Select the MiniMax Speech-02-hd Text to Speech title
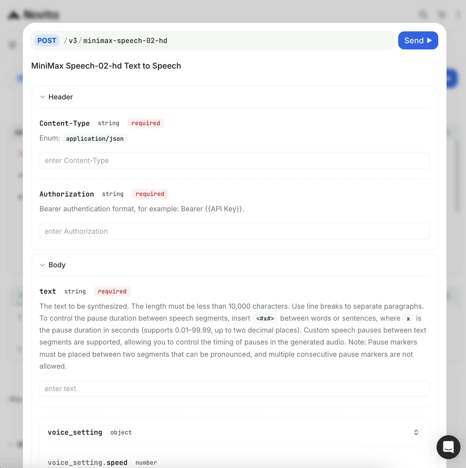This screenshot has width=466, height=468. pyautogui.click(x=106, y=66)
